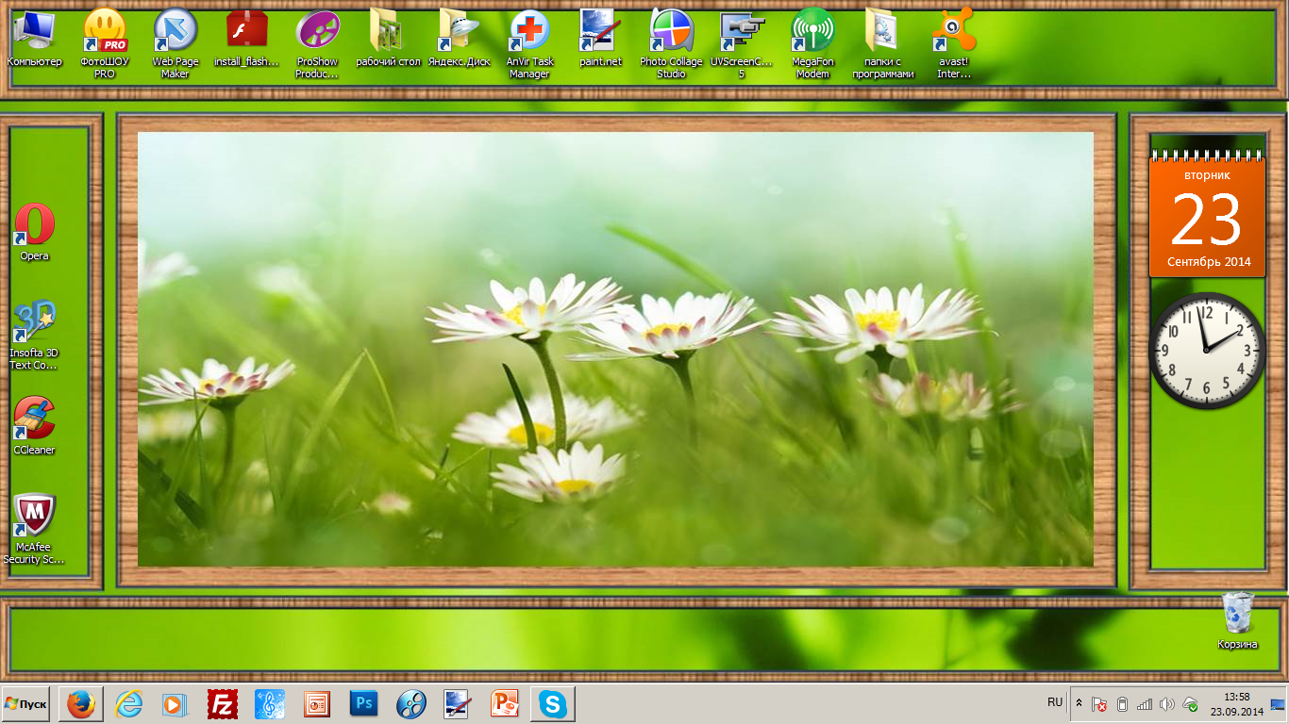Image resolution: width=1289 pixels, height=724 pixels.
Task: Click the Firefox taskbar button
Action: pyautogui.click(x=81, y=704)
